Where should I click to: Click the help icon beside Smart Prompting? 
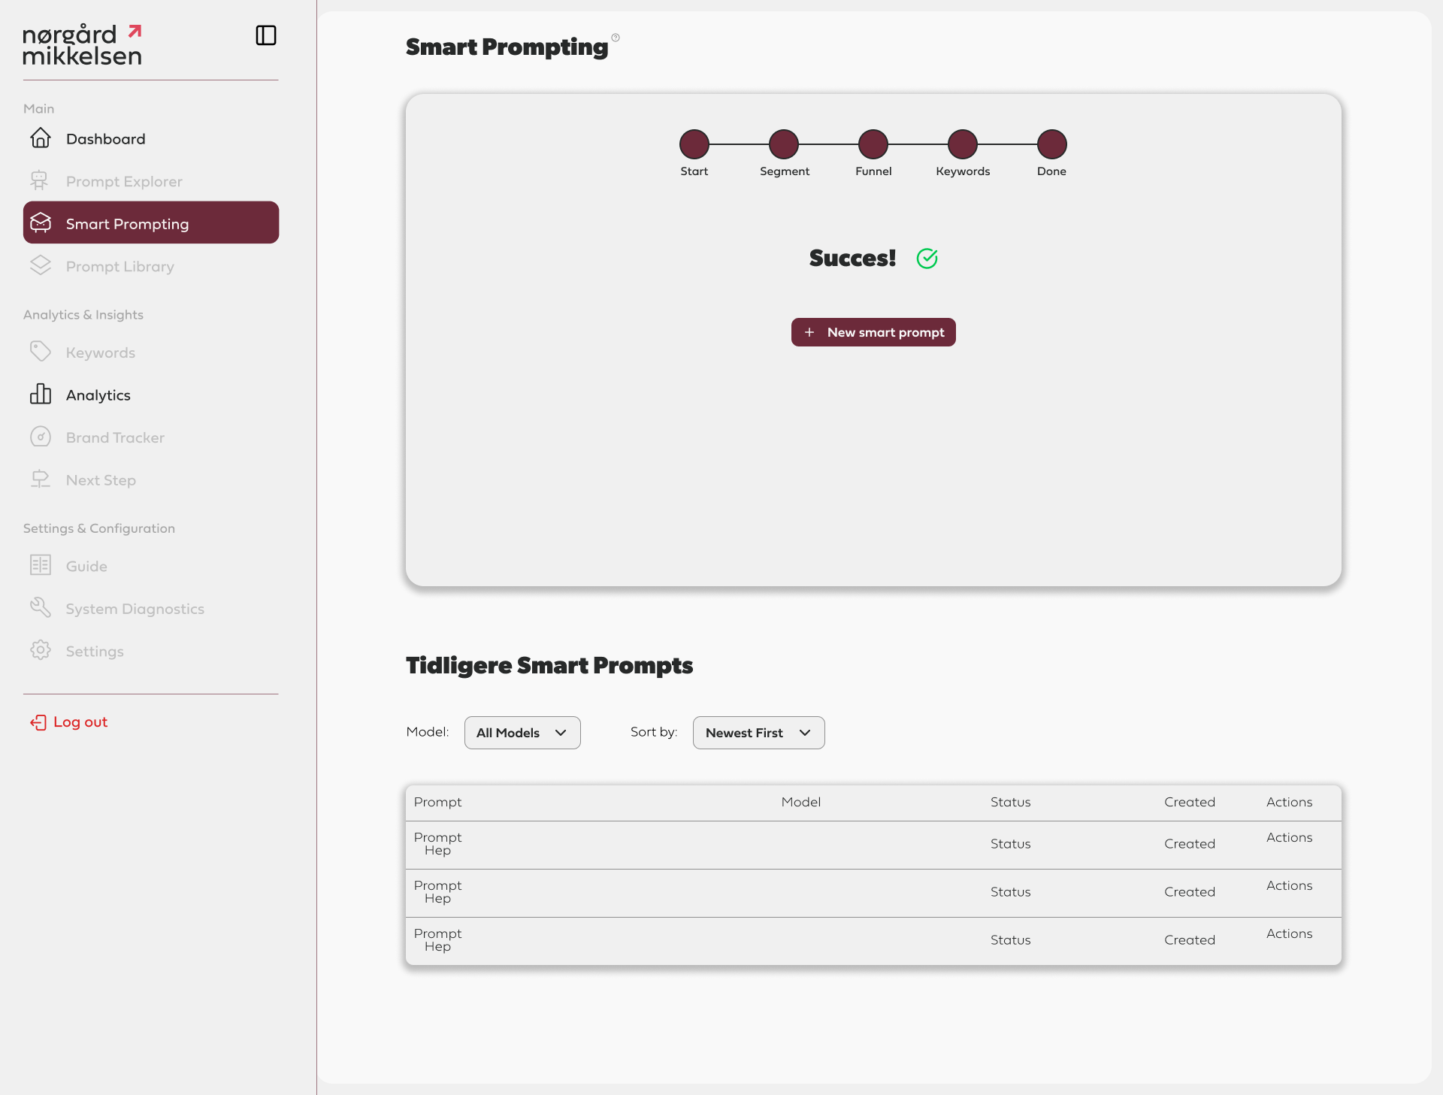616,38
